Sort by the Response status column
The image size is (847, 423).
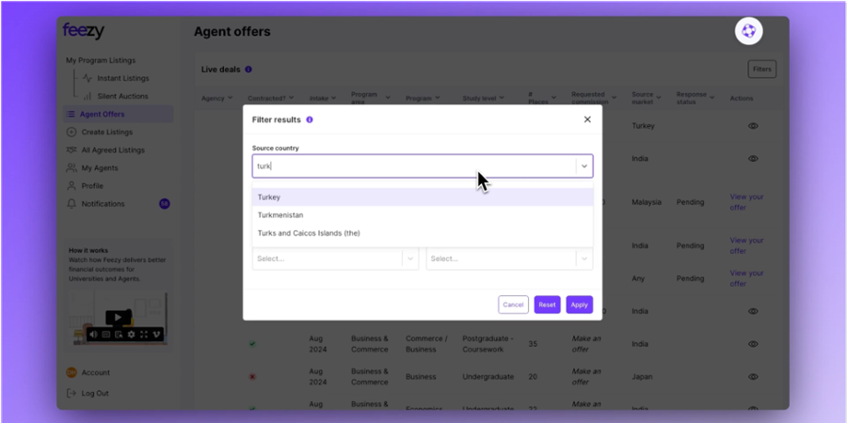[x=695, y=98]
